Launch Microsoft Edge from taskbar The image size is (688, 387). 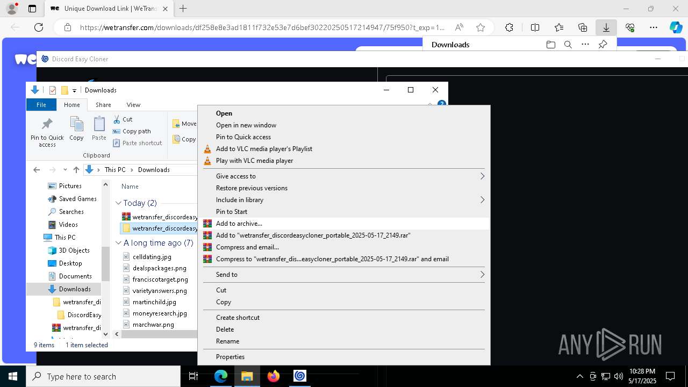[221, 376]
